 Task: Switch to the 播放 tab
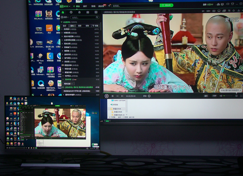(78, 6)
